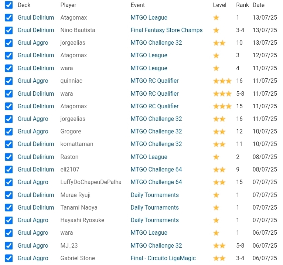Image resolution: width=283 pixels, height=265 pixels.
Task: Open MTGO Challenge 32 event in MJ_23 row
Action: point(156,246)
